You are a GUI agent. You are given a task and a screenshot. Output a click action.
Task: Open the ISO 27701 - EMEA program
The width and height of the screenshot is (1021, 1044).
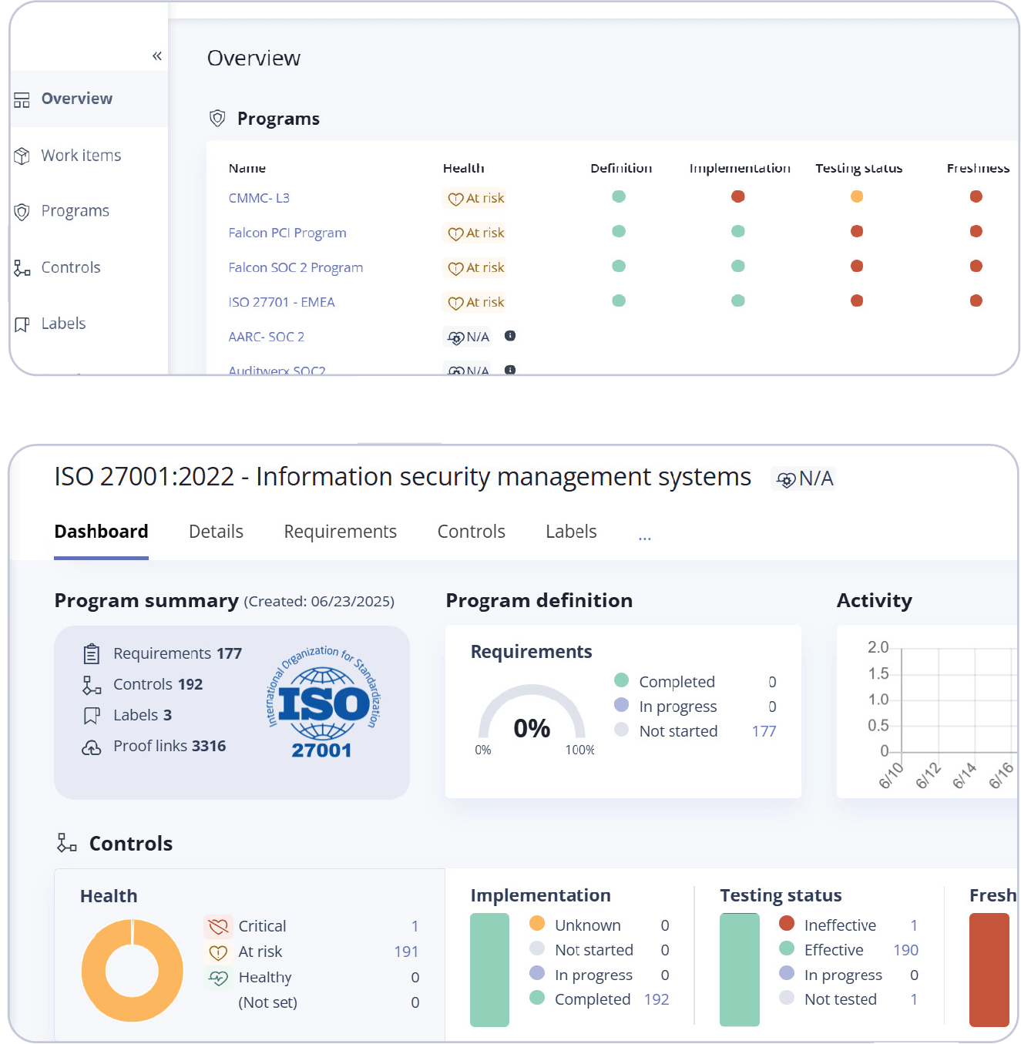click(281, 302)
